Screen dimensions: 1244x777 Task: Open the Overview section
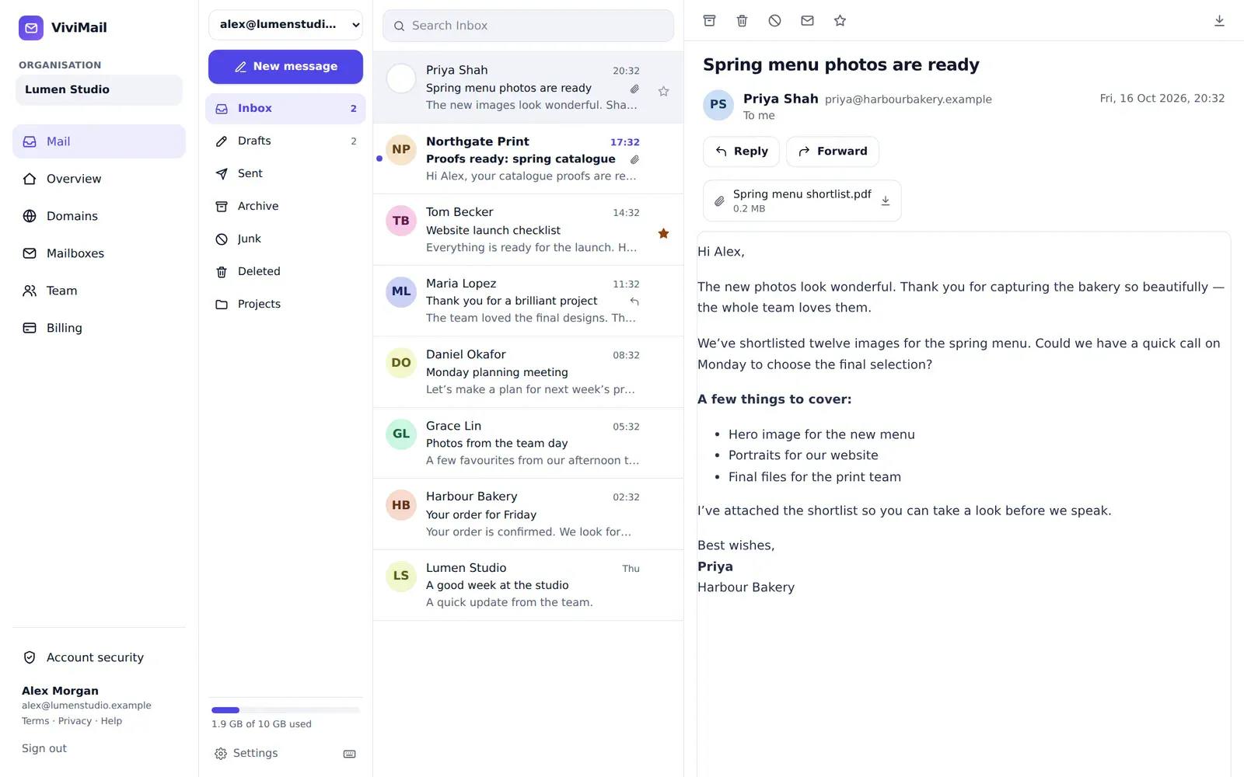coord(99,179)
